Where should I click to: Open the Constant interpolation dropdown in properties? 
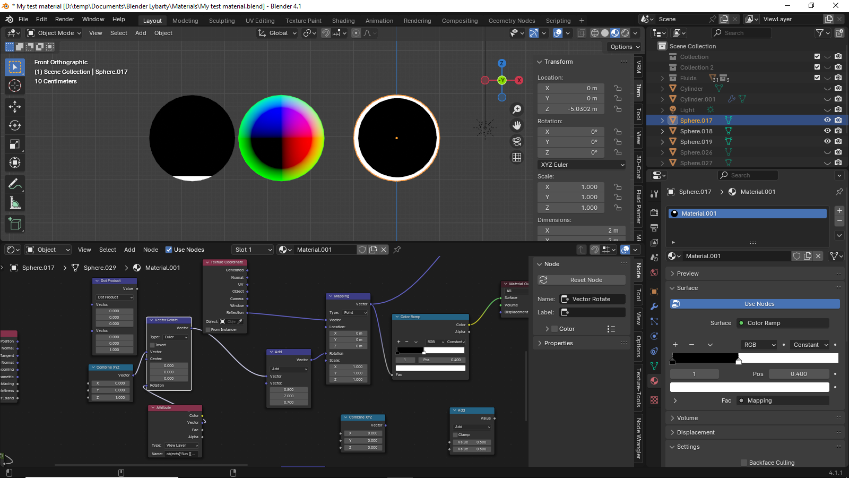click(x=810, y=345)
